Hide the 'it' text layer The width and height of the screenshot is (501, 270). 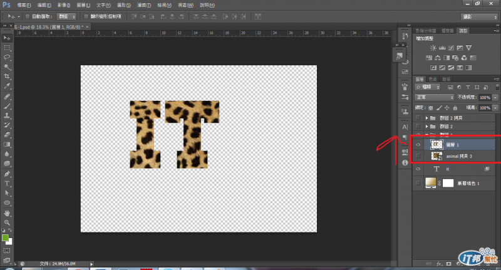pos(418,169)
